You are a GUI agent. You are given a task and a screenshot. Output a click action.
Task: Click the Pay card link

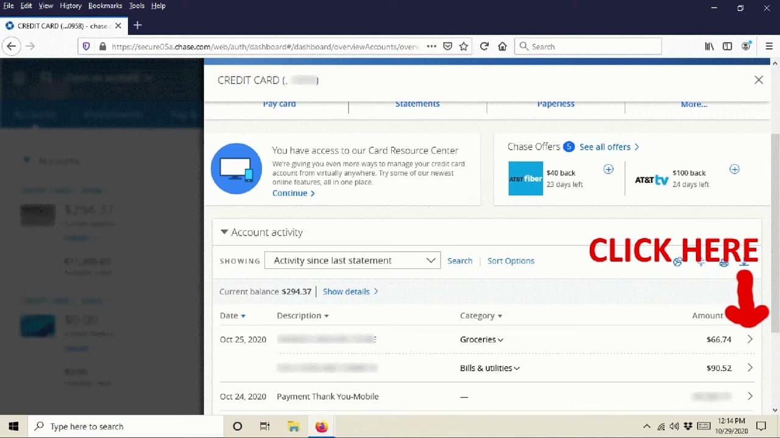279,104
